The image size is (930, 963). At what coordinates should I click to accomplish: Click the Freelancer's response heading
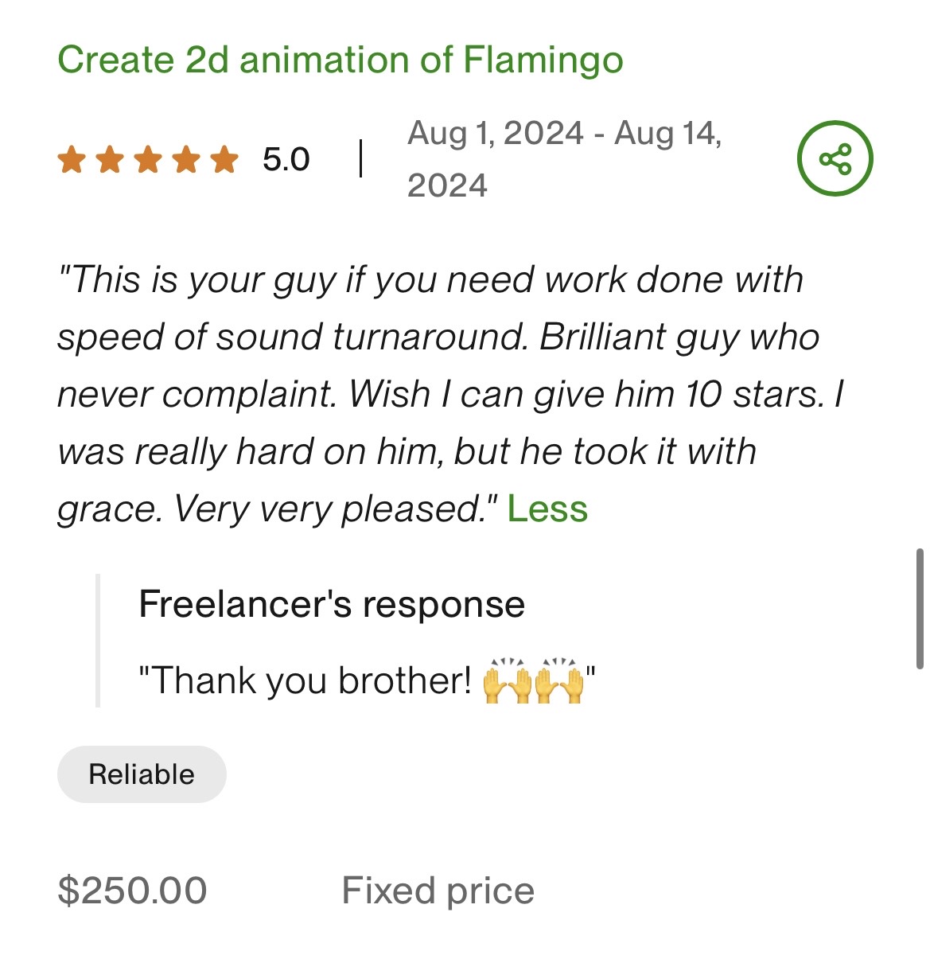pos(332,604)
